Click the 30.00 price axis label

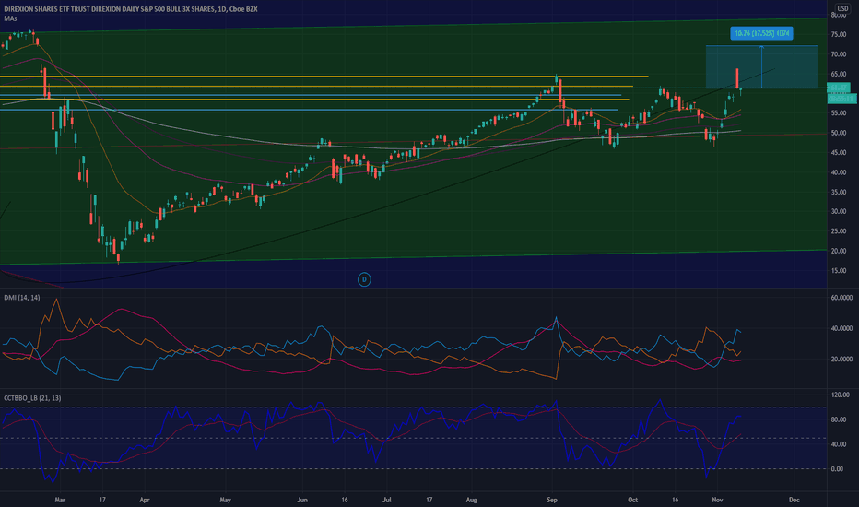coord(839,212)
